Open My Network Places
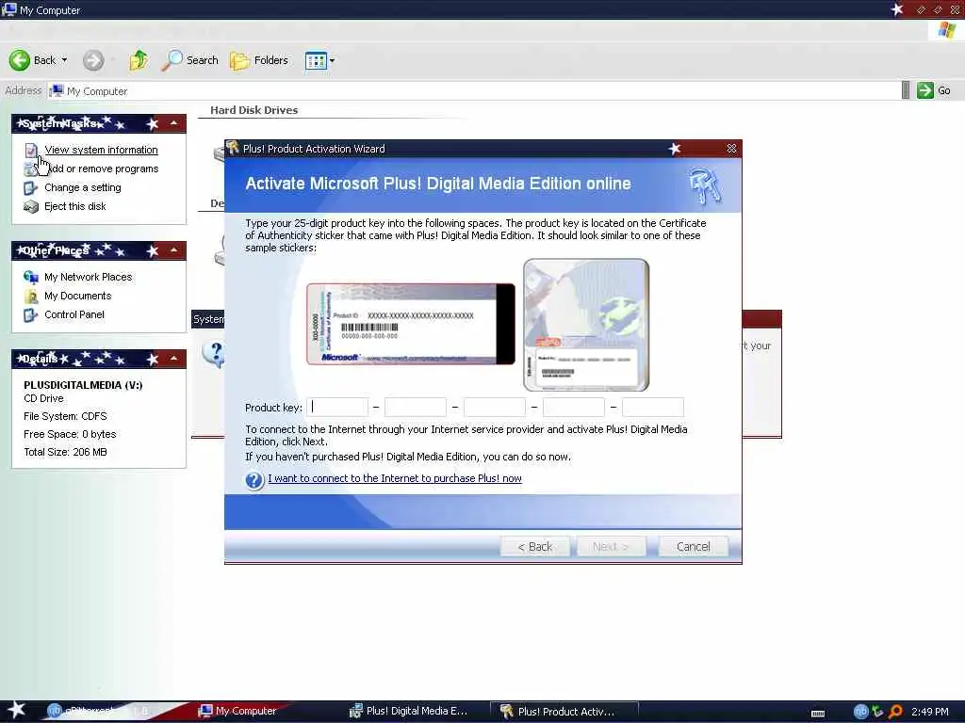Viewport: 965px width, 723px height. tap(88, 278)
